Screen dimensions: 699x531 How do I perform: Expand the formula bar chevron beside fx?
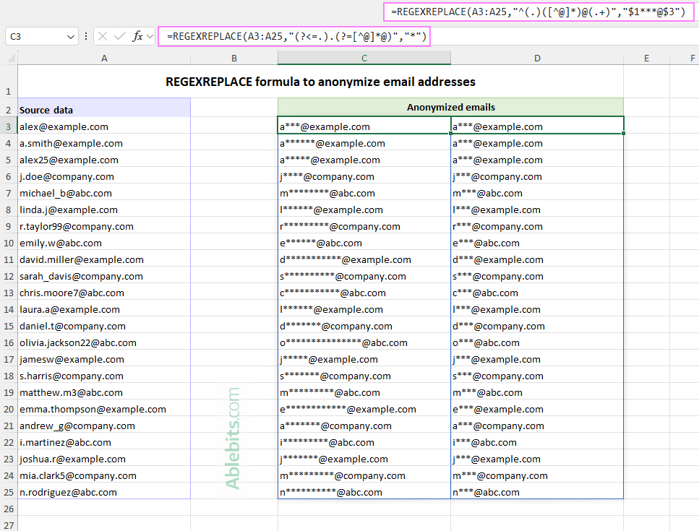coord(150,36)
